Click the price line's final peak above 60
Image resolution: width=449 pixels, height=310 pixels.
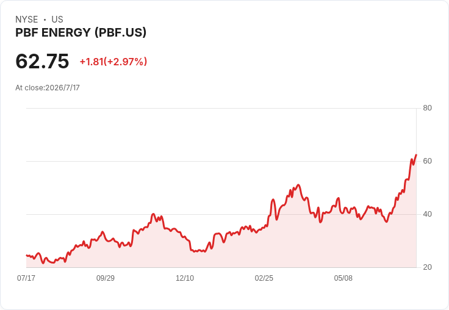[x=416, y=155]
